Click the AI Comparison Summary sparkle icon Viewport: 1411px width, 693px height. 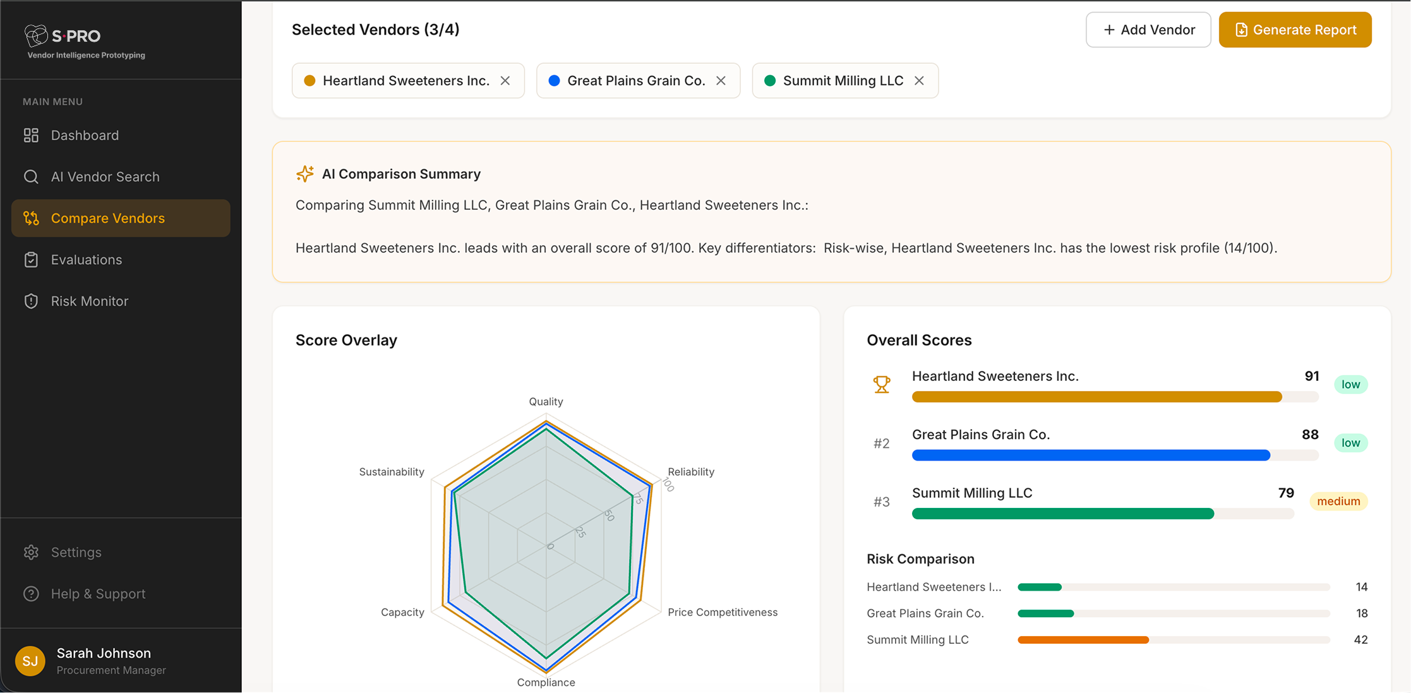coord(305,174)
